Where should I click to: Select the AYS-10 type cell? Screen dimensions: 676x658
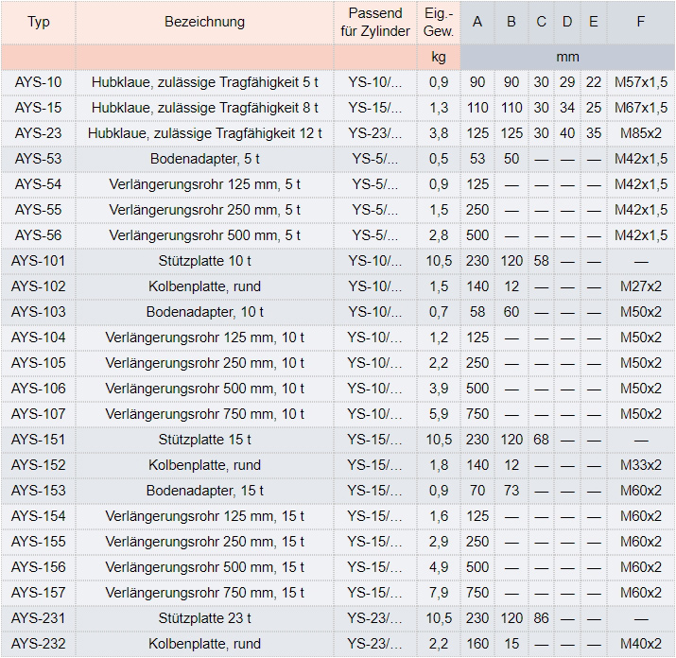click(x=39, y=82)
